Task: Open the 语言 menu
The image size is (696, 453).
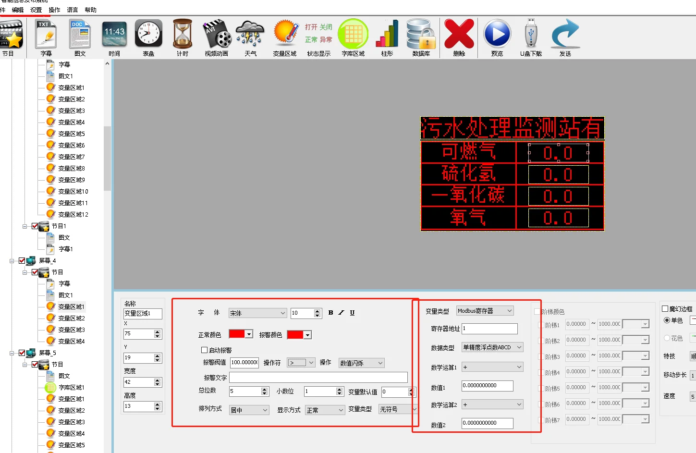Action: click(x=73, y=10)
